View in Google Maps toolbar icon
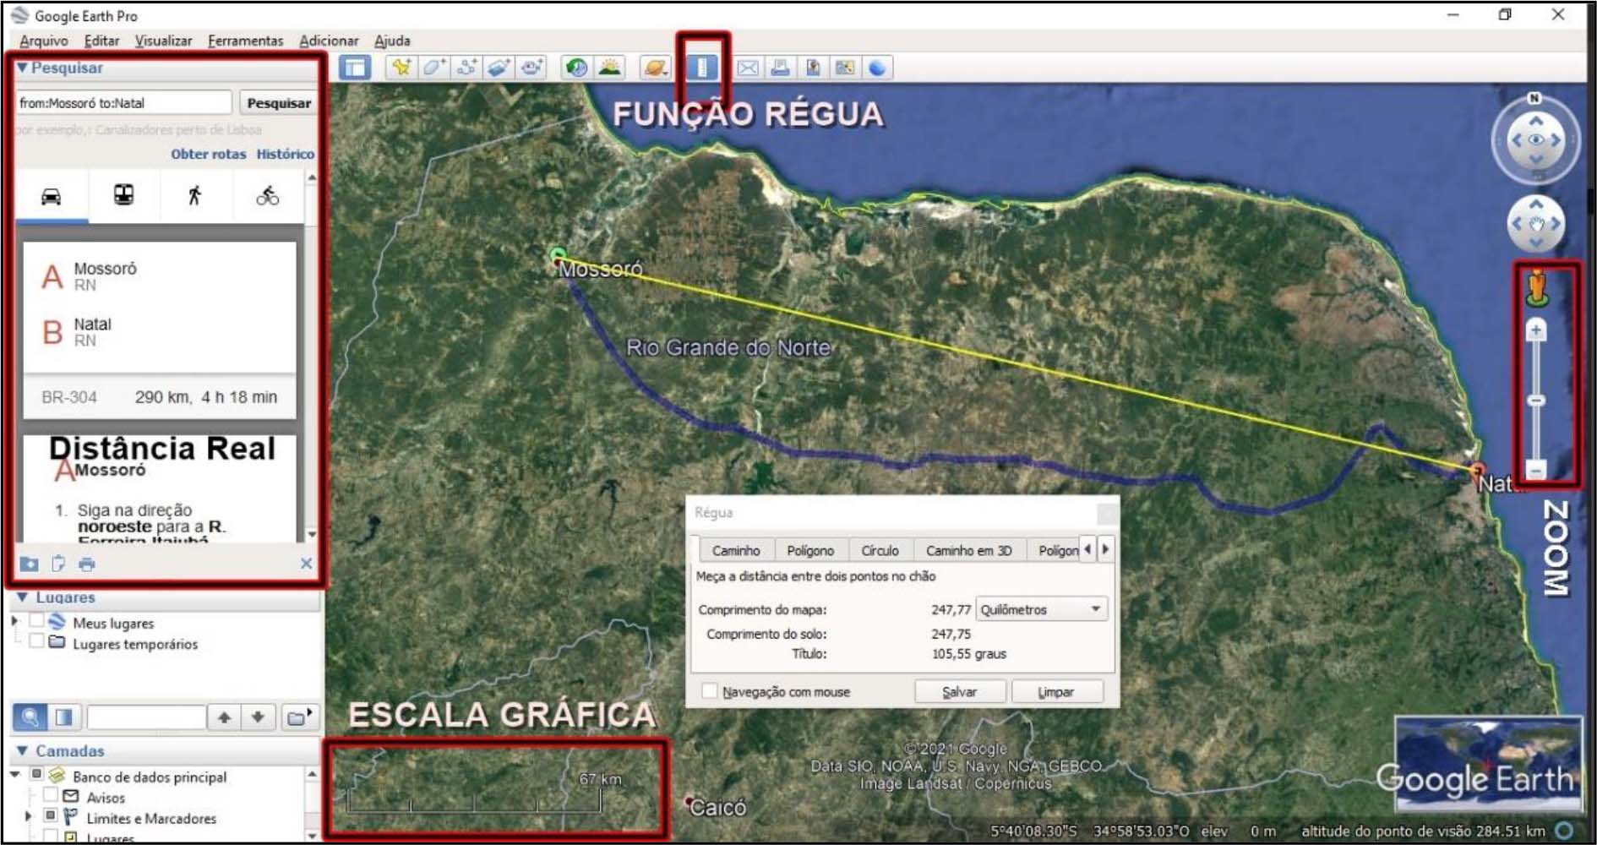 click(x=845, y=68)
